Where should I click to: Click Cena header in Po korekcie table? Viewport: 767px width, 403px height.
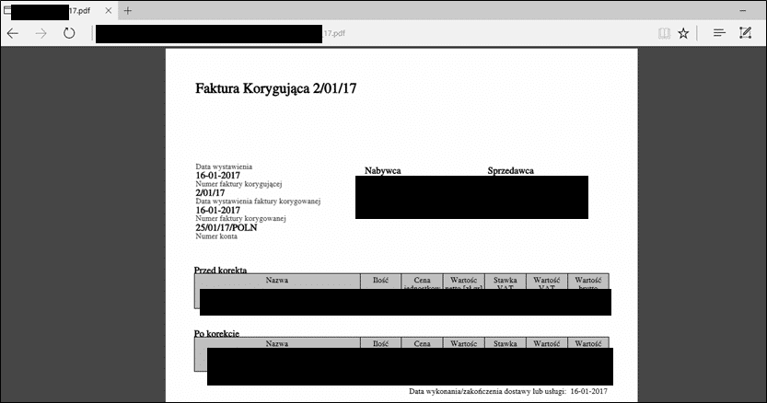click(x=422, y=344)
